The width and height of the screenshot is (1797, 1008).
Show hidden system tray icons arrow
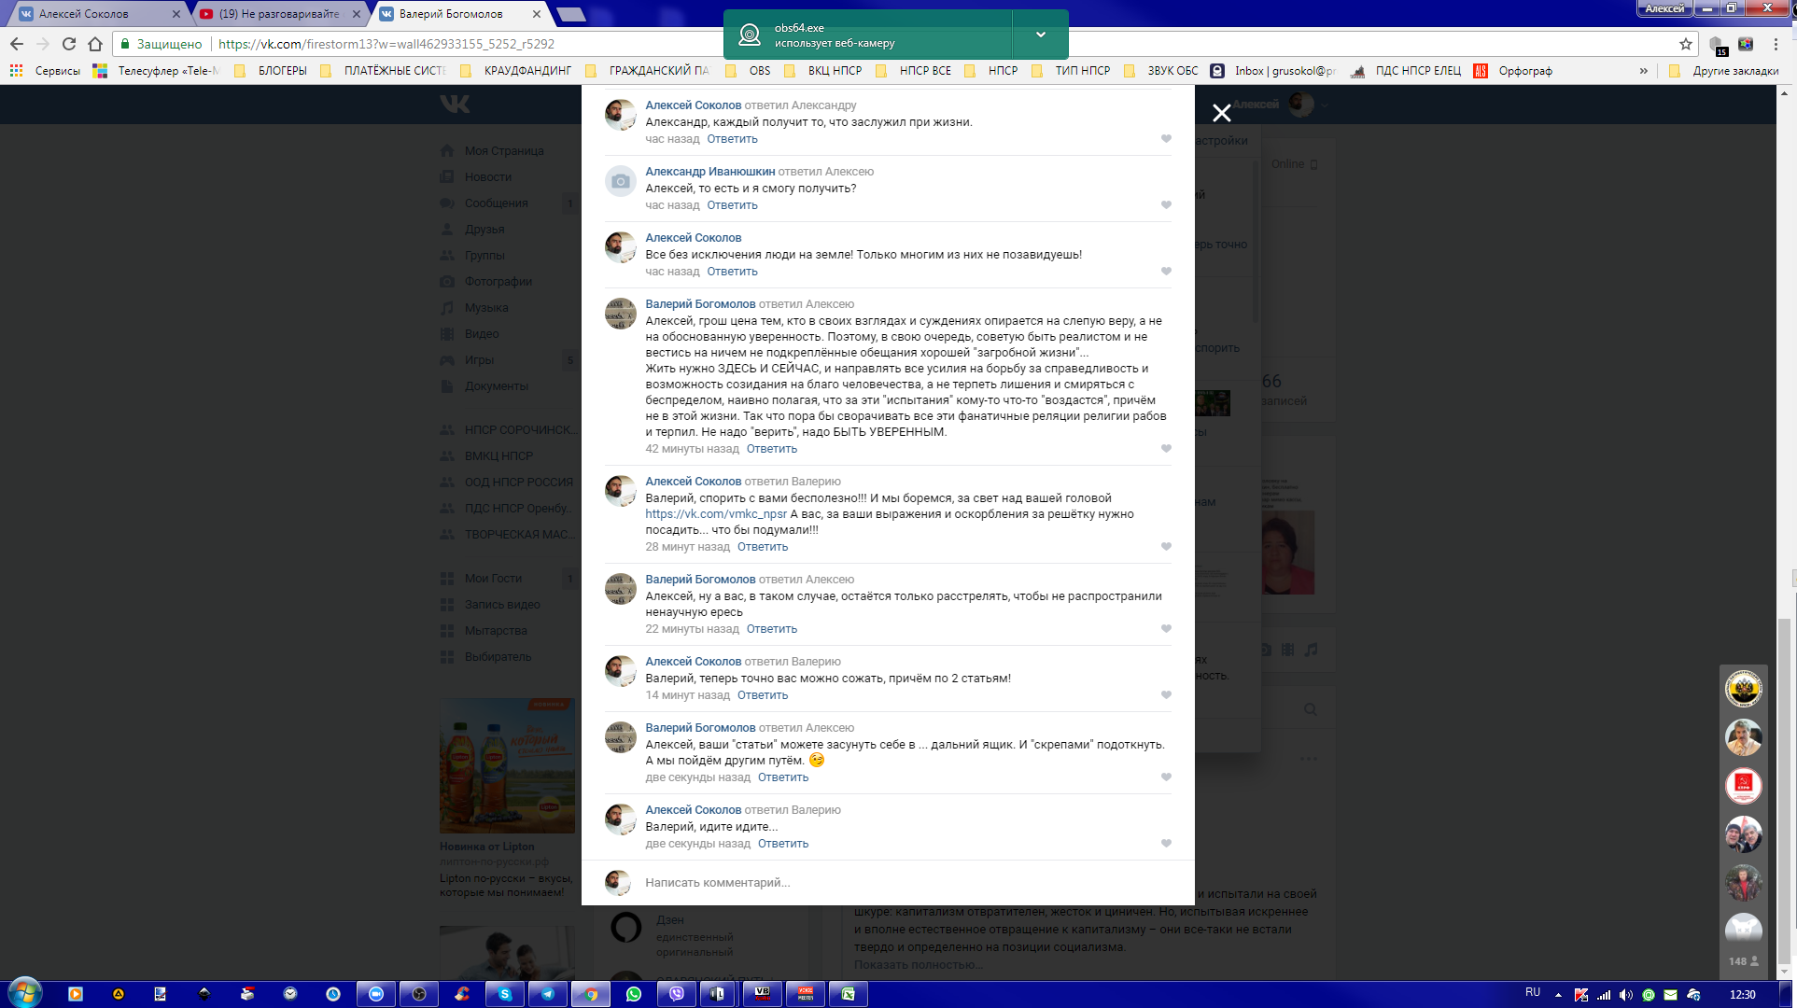(x=1558, y=995)
